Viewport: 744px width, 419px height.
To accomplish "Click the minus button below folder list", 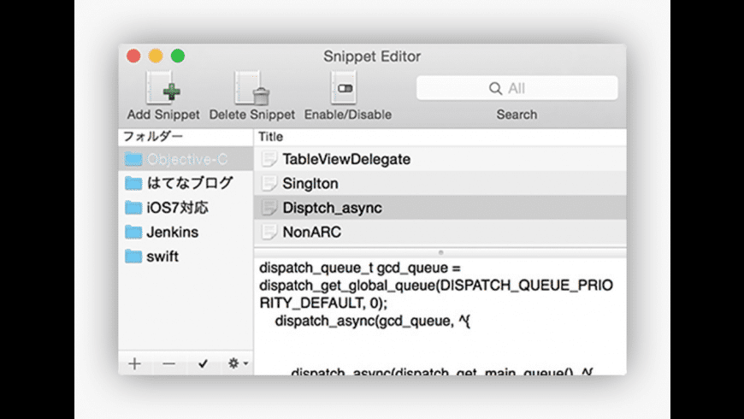I will click(x=168, y=363).
